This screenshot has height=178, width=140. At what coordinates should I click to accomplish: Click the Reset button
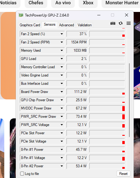coord(123,174)
